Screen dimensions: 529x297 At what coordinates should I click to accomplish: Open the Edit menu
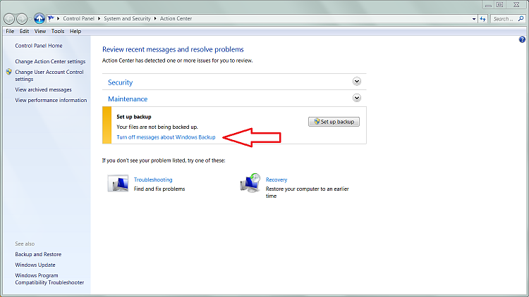[x=24, y=31]
